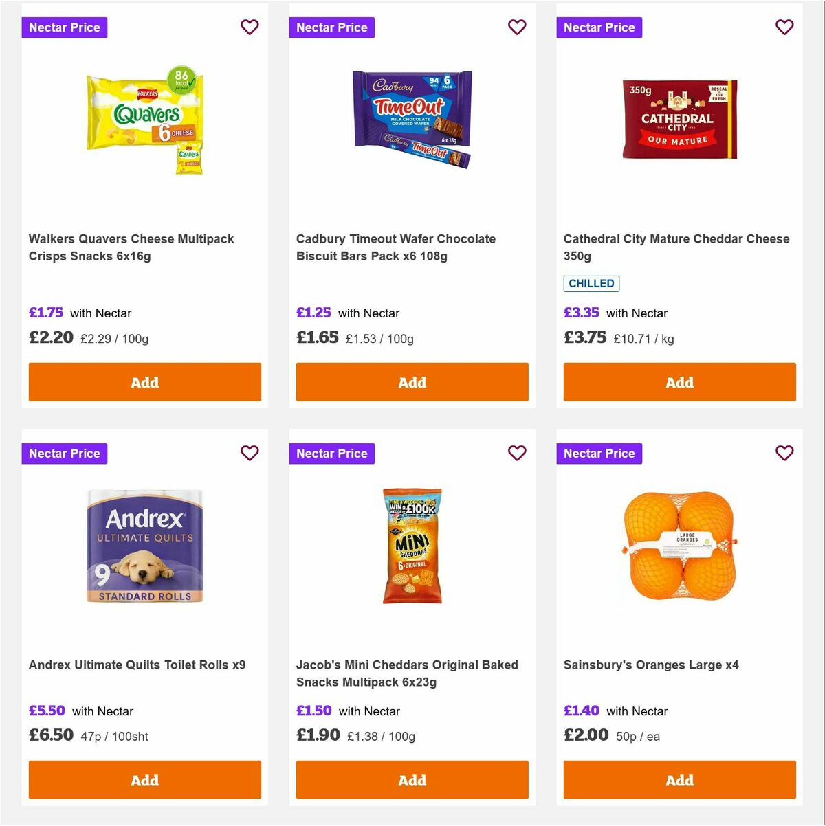Add Cadbury Timeout Wafer Bars to basket
This screenshot has height=826, width=825.
[x=412, y=381]
